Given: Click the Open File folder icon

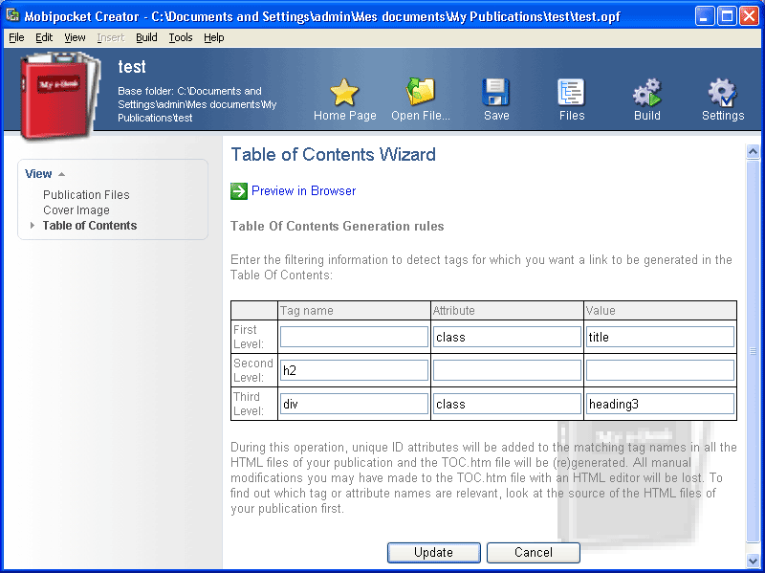Looking at the screenshot, I should click(420, 91).
